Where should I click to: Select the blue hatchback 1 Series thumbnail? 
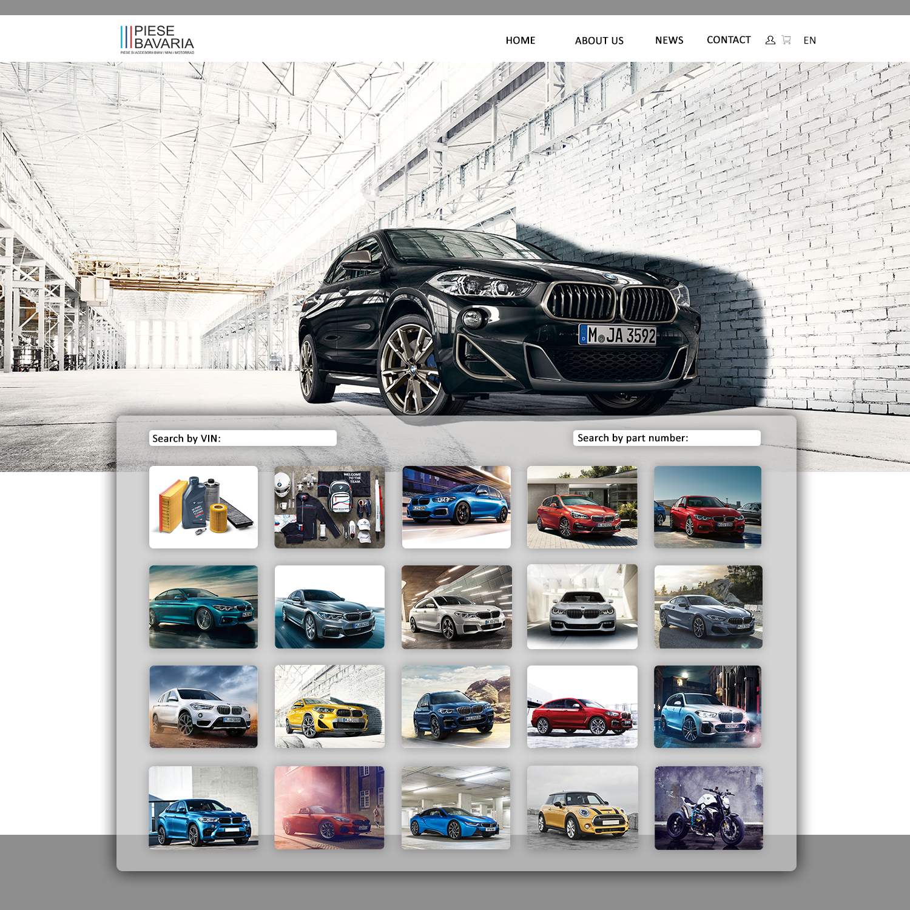[x=456, y=507]
